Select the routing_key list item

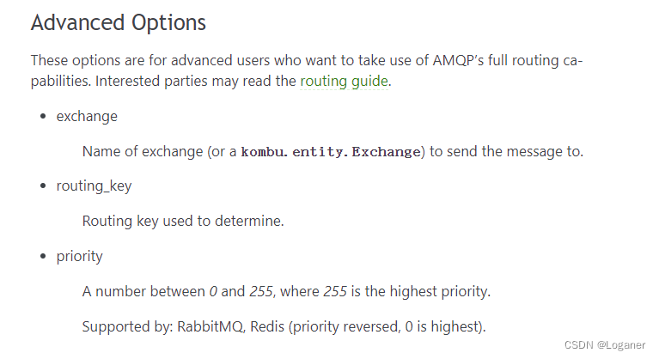(x=95, y=186)
